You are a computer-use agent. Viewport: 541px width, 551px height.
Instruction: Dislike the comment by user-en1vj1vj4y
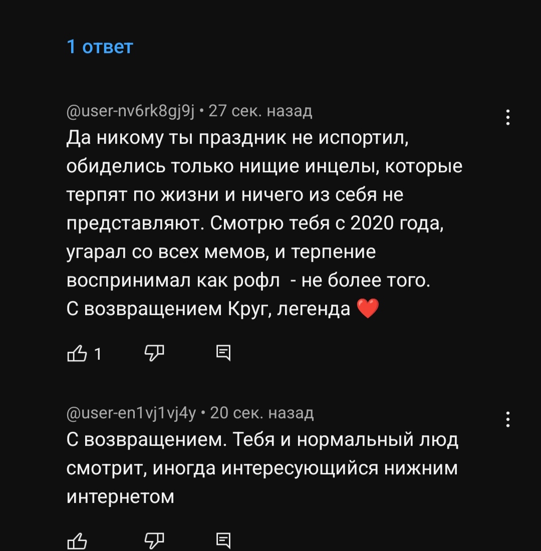154,541
